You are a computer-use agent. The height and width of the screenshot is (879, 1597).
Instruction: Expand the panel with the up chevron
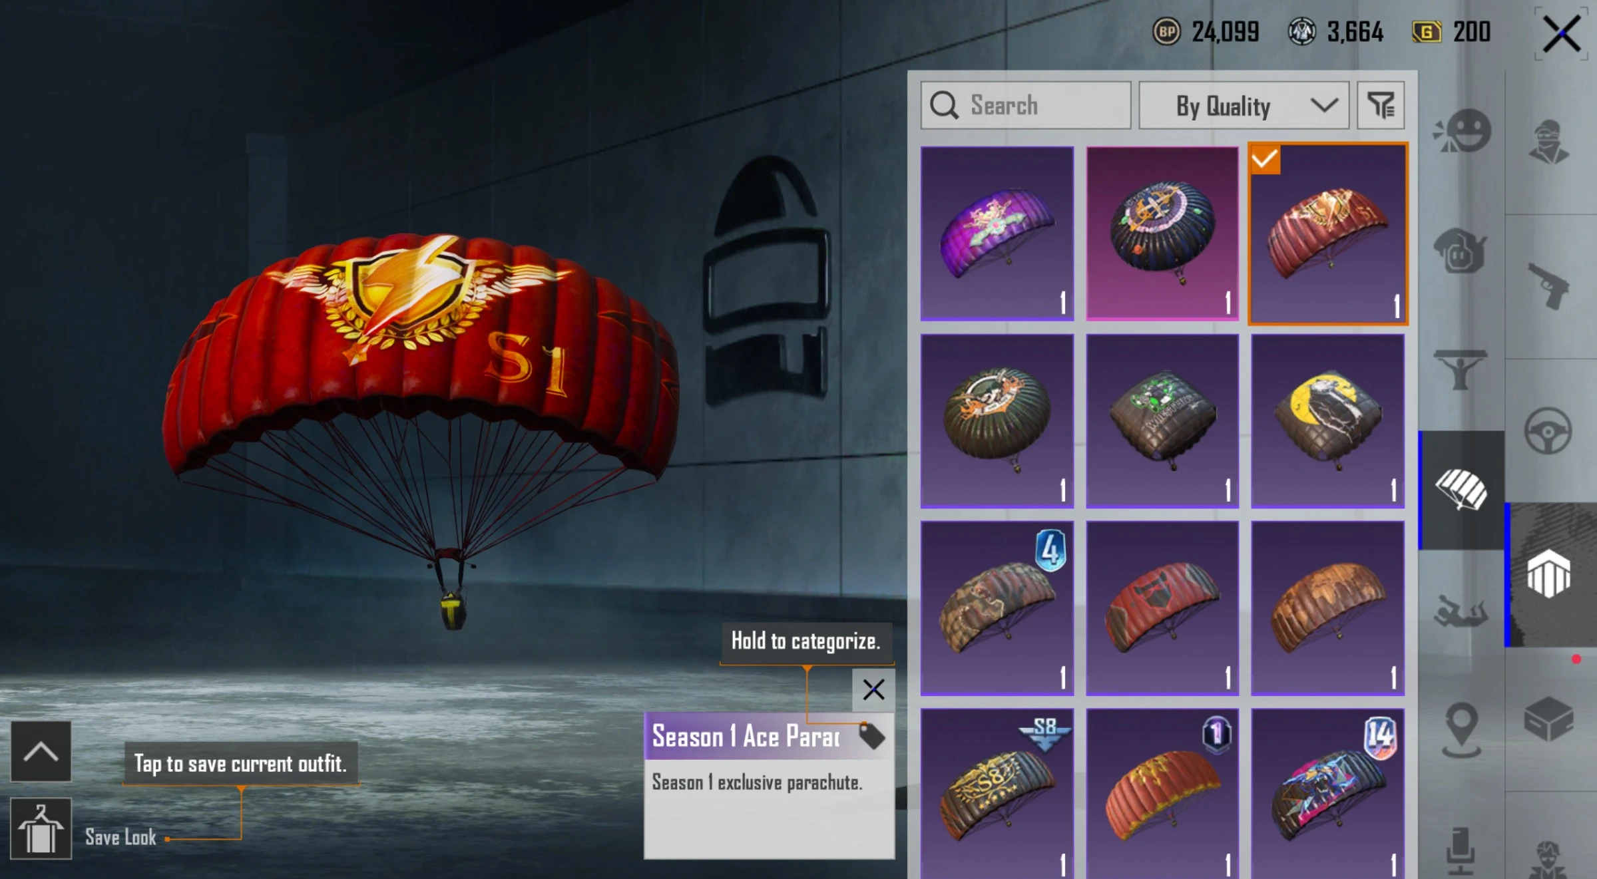tap(41, 751)
